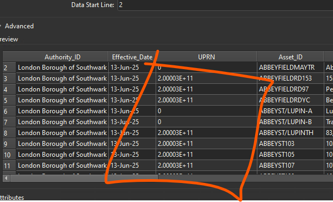Click UPRN cell 2.00003E+11 in row 9
This screenshot has width=333, height=202.
click(206, 144)
